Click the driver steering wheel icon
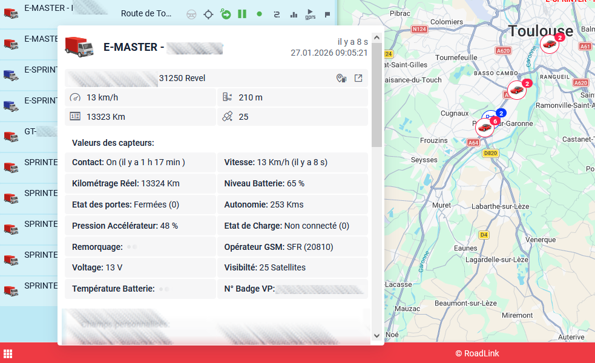595x363 pixels. (191, 14)
